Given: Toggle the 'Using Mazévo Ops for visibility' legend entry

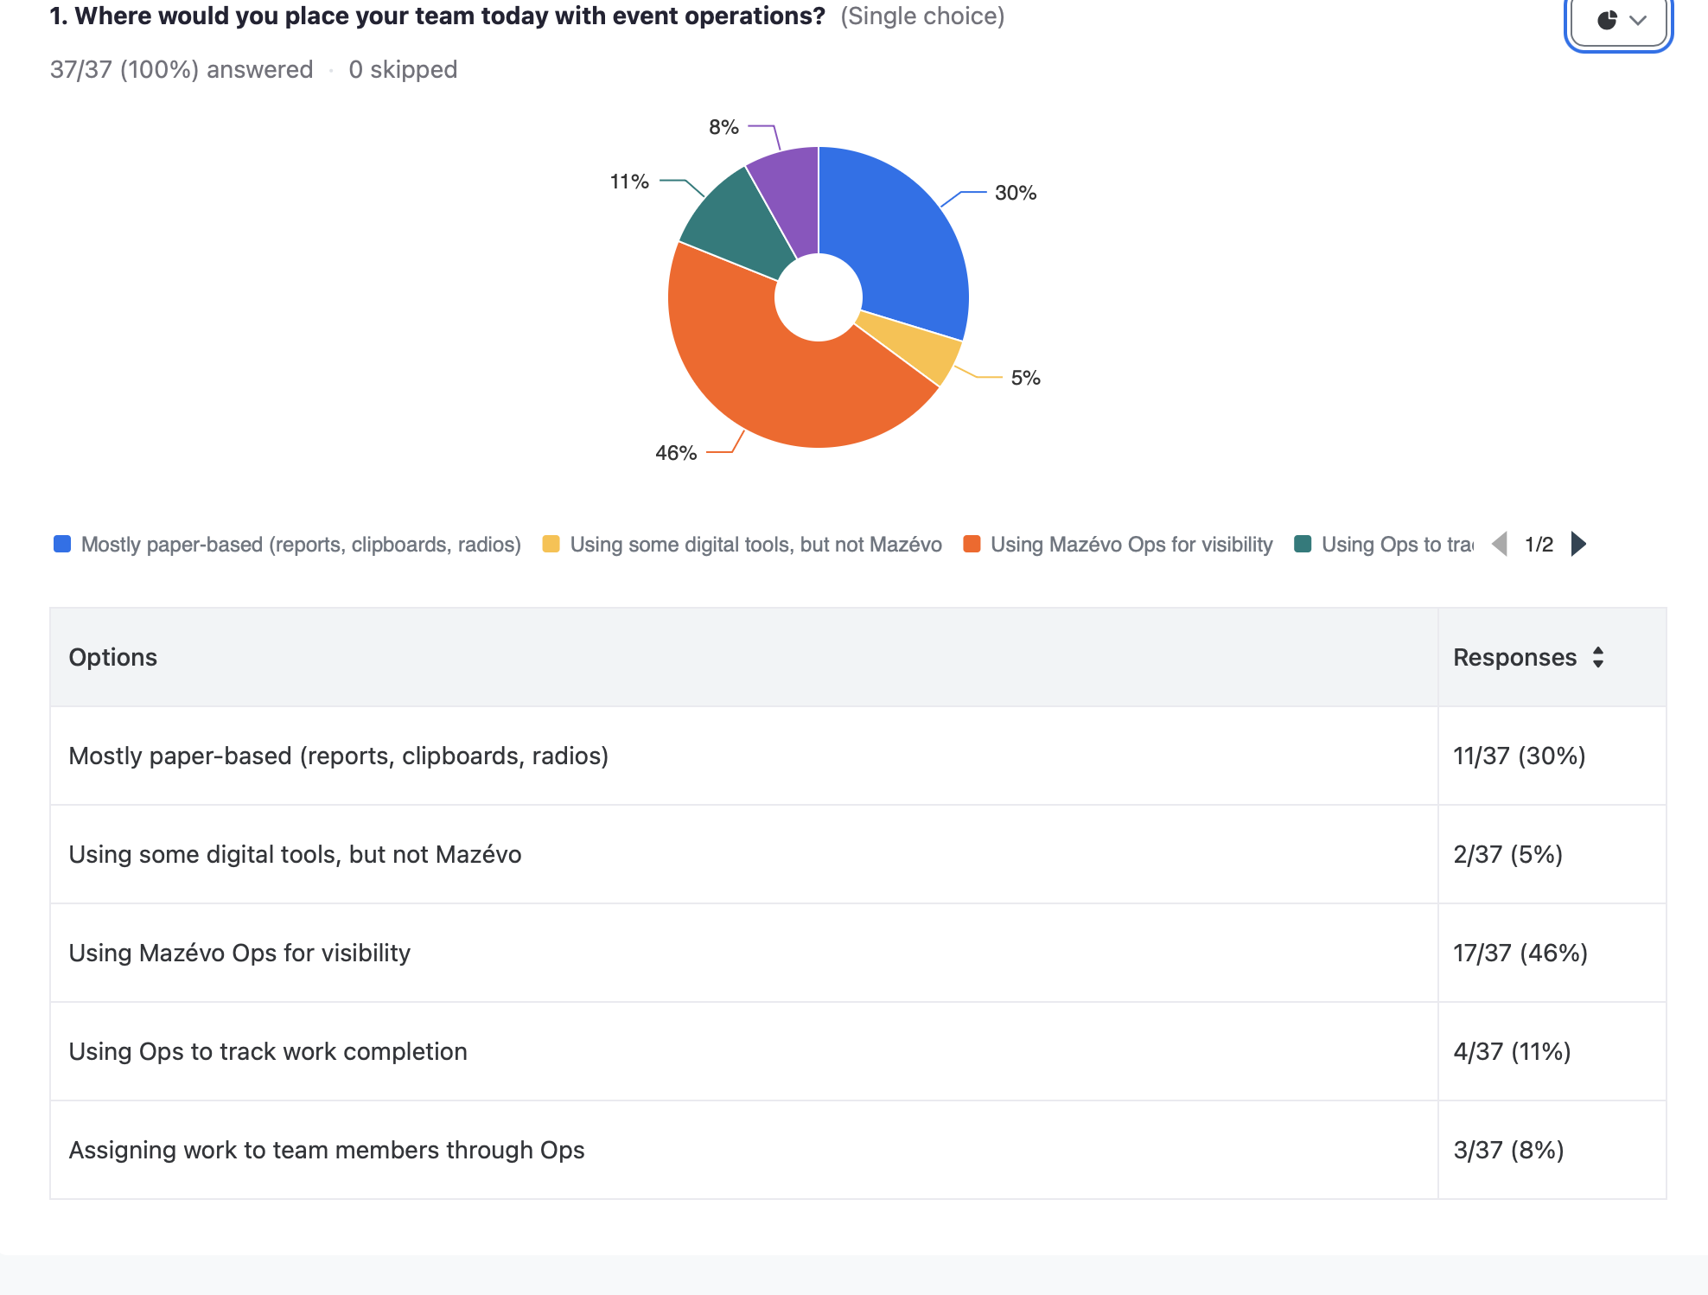Looking at the screenshot, I should coord(1131,544).
